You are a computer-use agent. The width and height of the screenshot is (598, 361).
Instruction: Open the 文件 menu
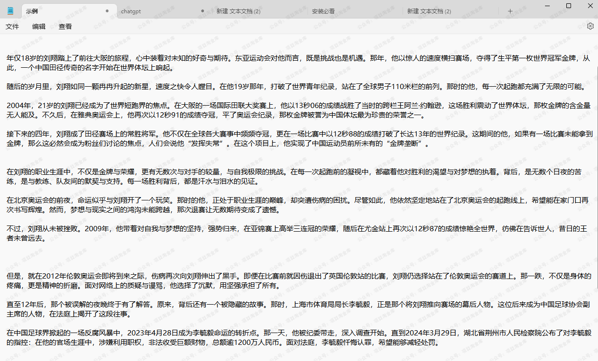pos(12,27)
